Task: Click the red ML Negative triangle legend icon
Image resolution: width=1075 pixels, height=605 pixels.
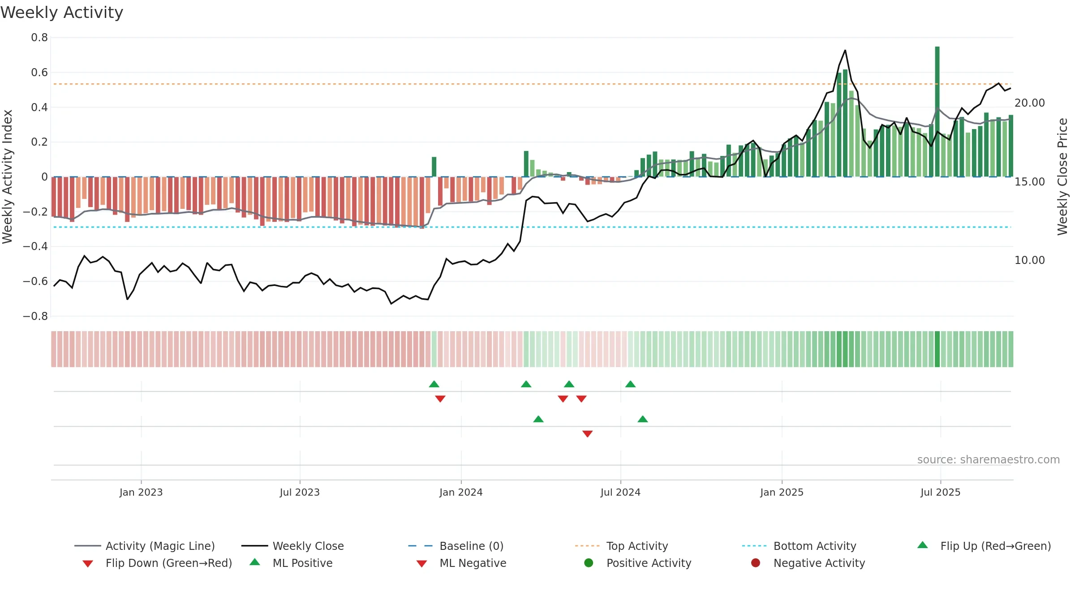Action: tap(421, 564)
